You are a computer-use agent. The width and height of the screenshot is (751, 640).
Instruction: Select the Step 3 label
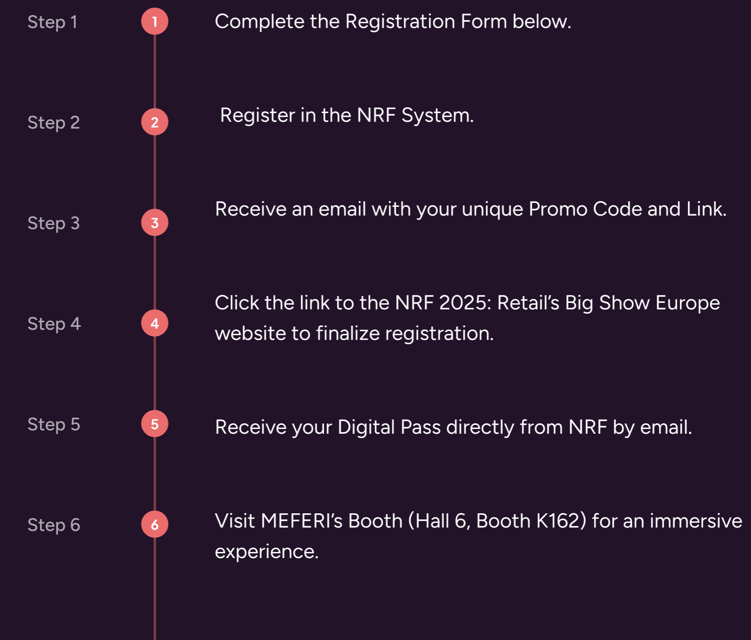click(x=54, y=223)
